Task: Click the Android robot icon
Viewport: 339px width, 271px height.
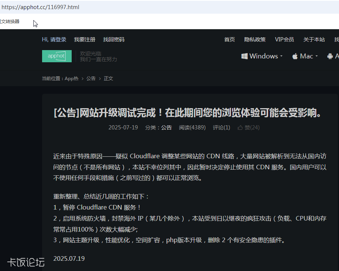Action: tap(330, 56)
